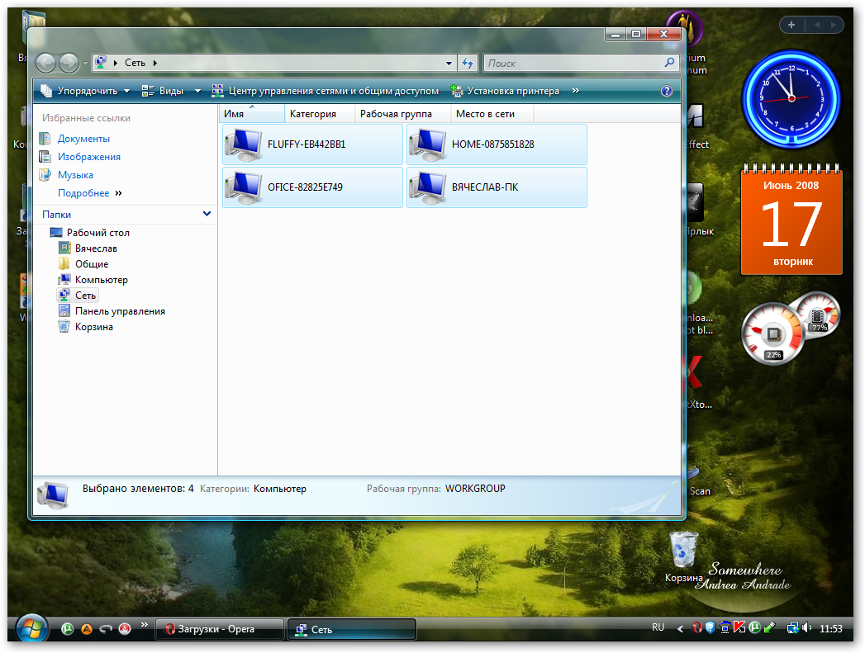This screenshot has width=865, height=653.
Task: Collapse the Папки folders pane chevron
Action: pyautogui.click(x=207, y=214)
